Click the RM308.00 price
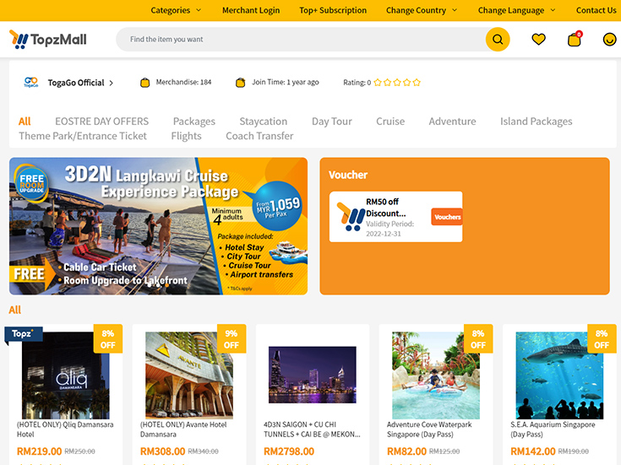 [x=162, y=451]
